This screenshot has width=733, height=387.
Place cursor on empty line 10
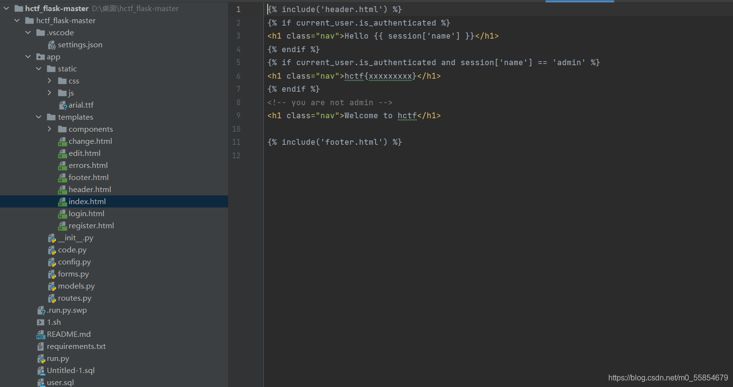[x=498, y=129]
